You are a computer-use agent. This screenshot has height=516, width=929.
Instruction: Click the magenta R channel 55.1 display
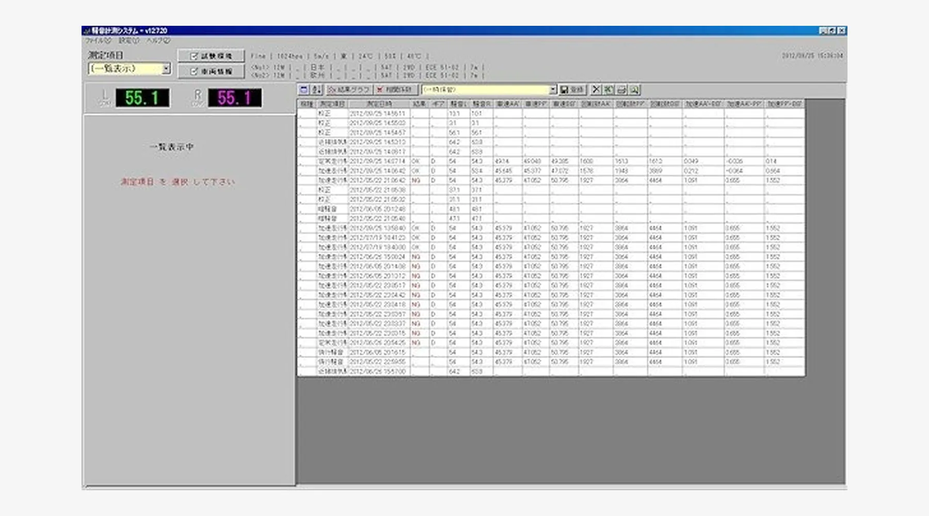pyautogui.click(x=235, y=98)
